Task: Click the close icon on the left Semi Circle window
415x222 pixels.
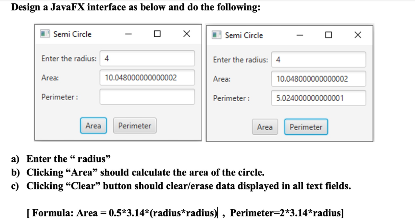Action: click(x=186, y=34)
